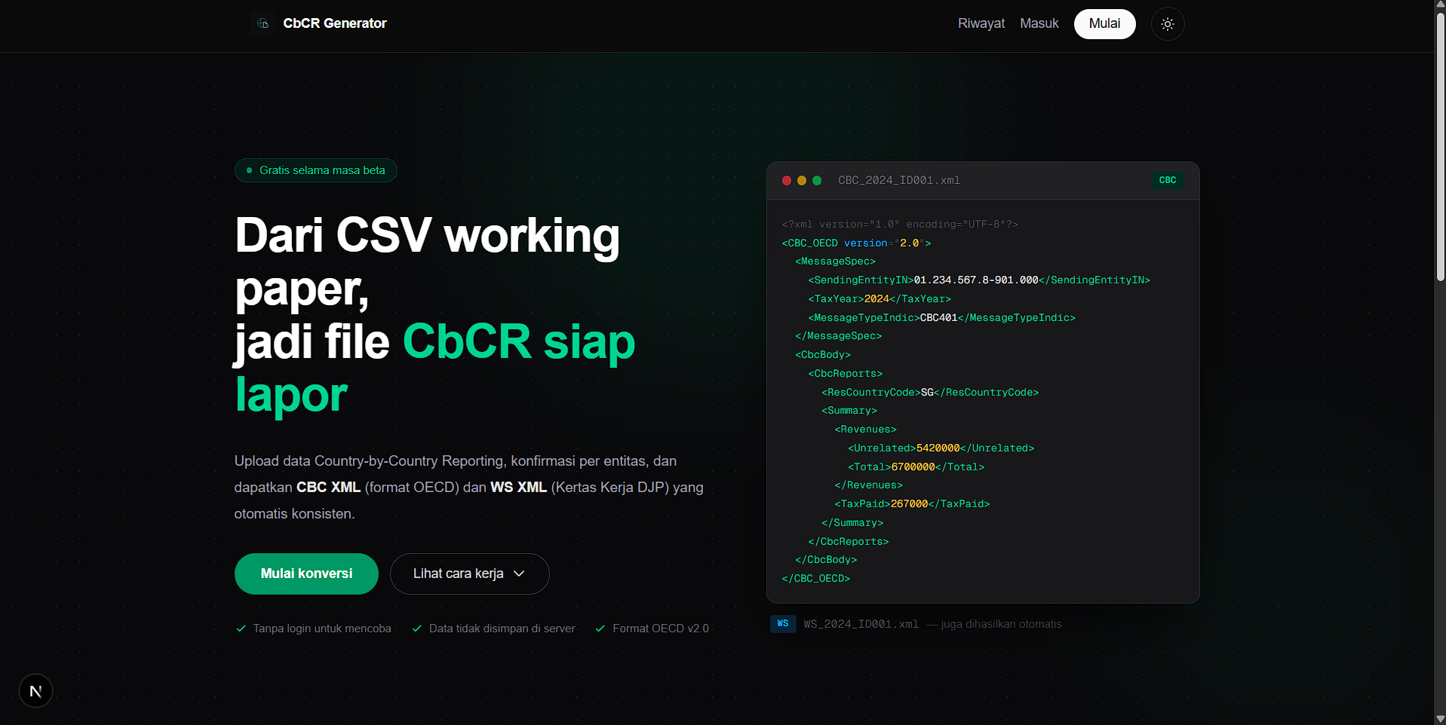The image size is (1446, 725).
Task: Click the Data tidak disimpan di server text
Action: point(502,629)
